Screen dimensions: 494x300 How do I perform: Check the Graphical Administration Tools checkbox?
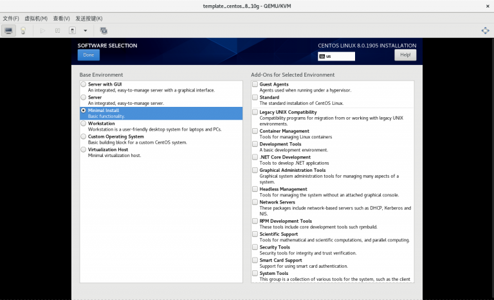(255, 170)
